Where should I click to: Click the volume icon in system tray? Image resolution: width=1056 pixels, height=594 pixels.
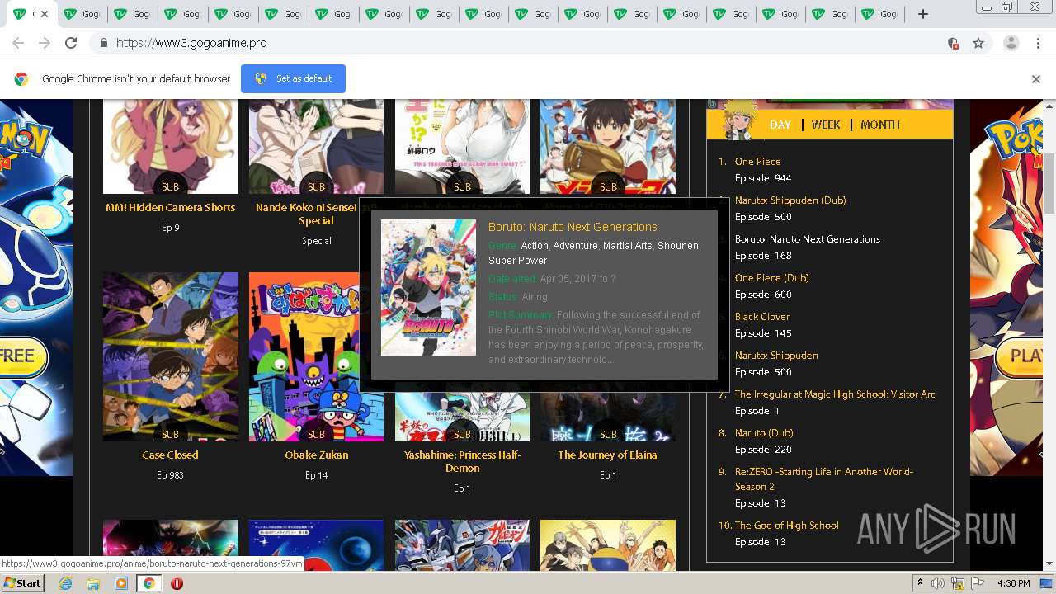pos(939,583)
